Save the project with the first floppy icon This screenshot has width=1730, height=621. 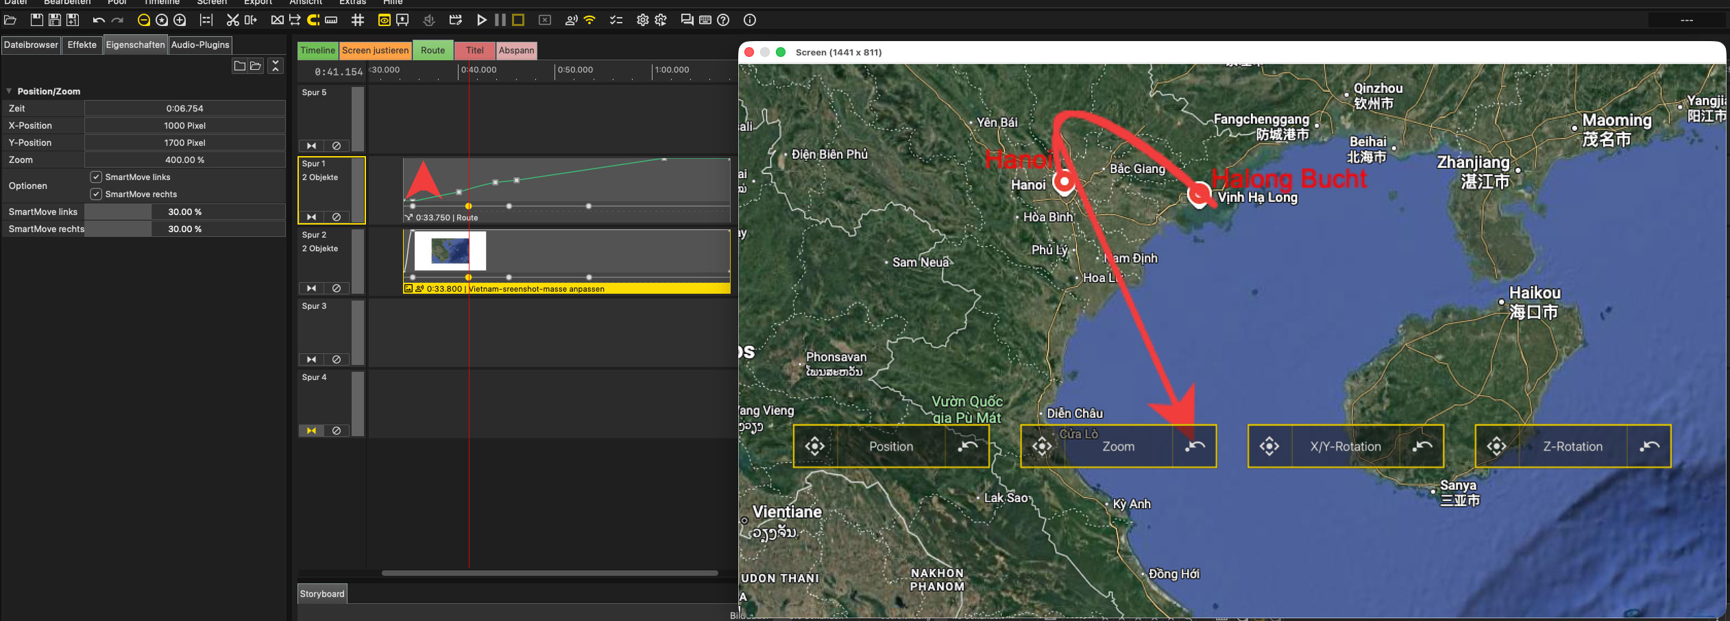click(37, 20)
